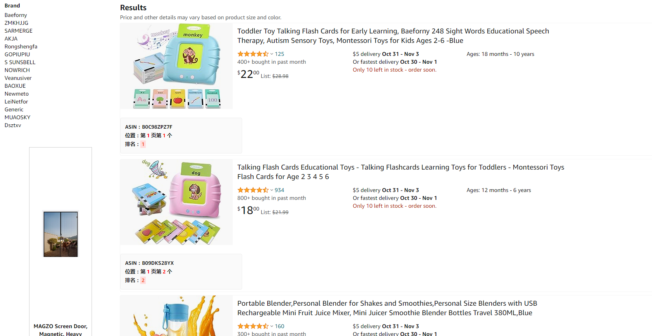Select the NOWRICH brand filter

pyautogui.click(x=17, y=70)
